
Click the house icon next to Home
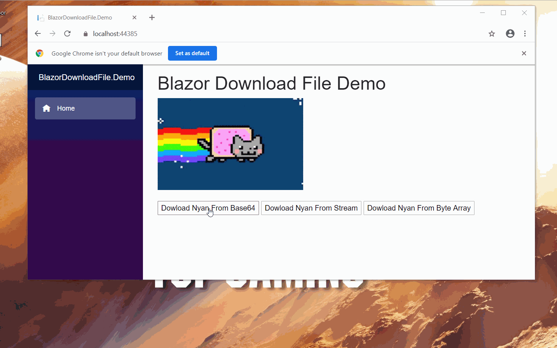point(46,108)
